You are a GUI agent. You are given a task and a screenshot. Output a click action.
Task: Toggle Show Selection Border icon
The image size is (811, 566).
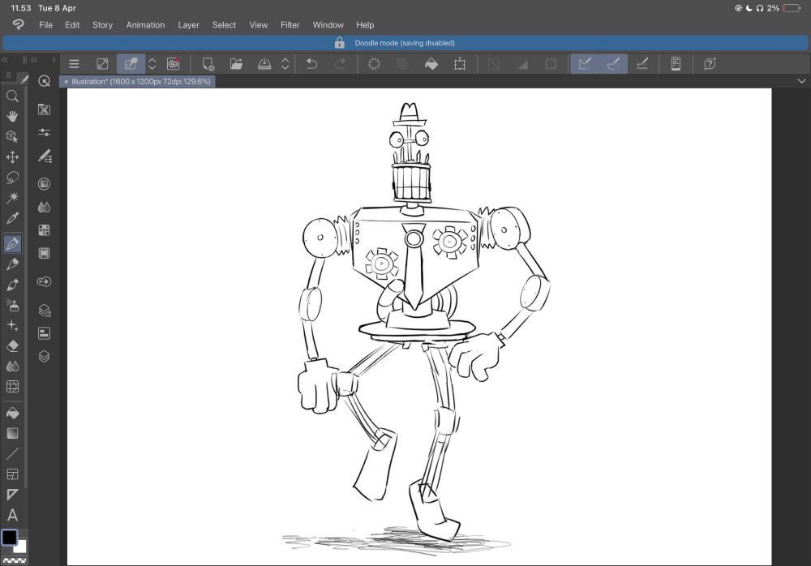point(551,63)
